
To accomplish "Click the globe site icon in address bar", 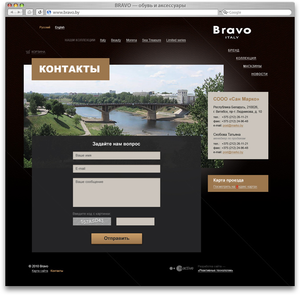I will (49, 12).
